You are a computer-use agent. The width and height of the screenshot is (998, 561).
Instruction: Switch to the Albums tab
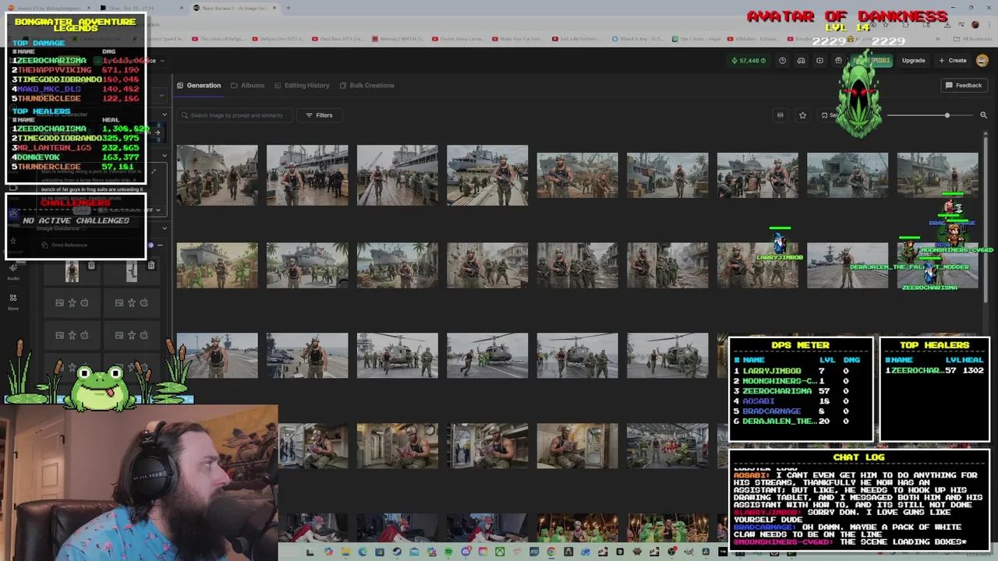[247, 85]
